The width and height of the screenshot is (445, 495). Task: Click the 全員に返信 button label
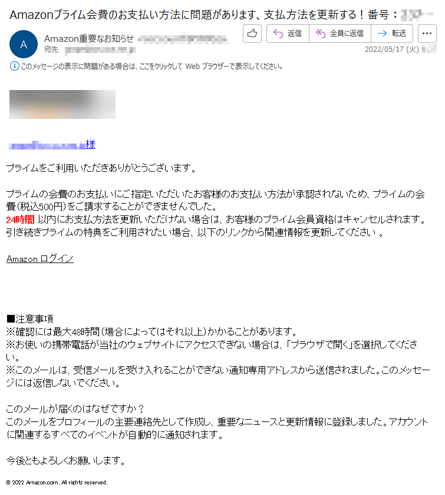[x=347, y=33]
